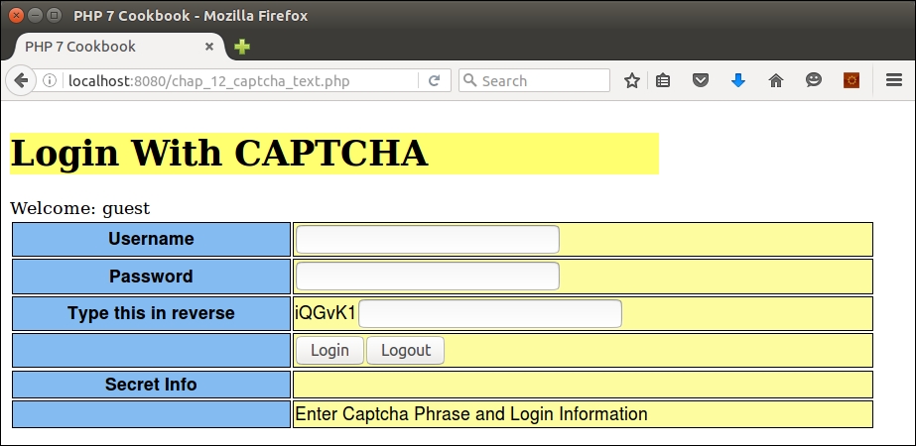Click the localhost URL address bar
Viewport: 916px width, 446px height.
click(x=239, y=80)
